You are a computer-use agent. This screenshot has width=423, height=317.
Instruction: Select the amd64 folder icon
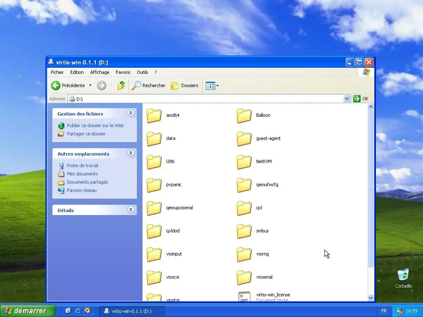pyautogui.click(x=154, y=116)
